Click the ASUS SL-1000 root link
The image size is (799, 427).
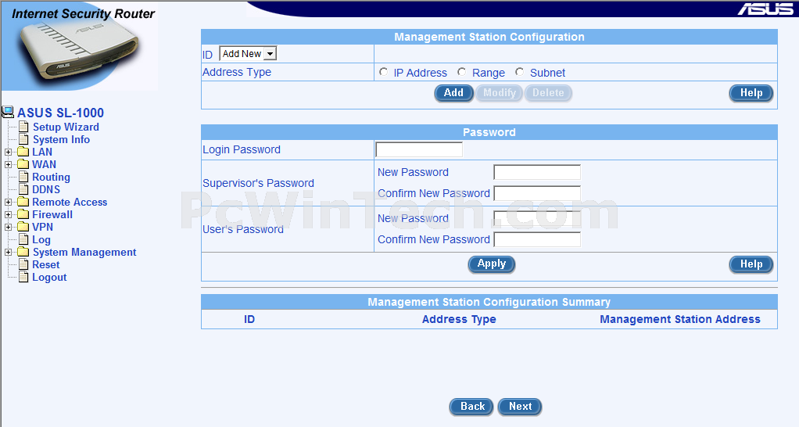pyautogui.click(x=60, y=113)
